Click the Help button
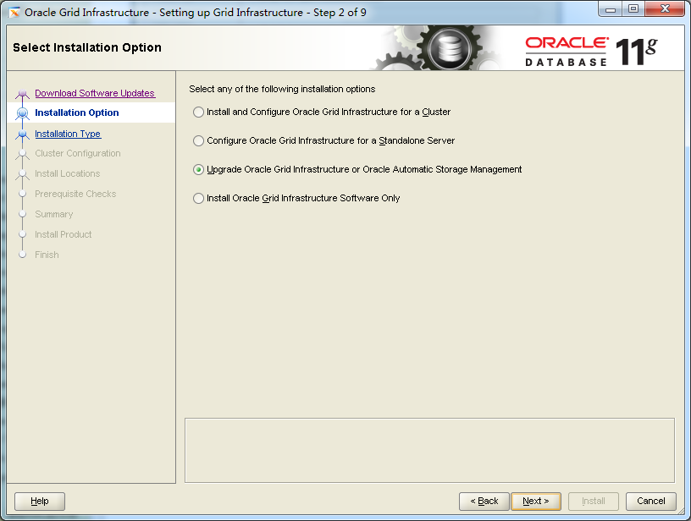The width and height of the screenshot is (691, 521). (40, 502)
